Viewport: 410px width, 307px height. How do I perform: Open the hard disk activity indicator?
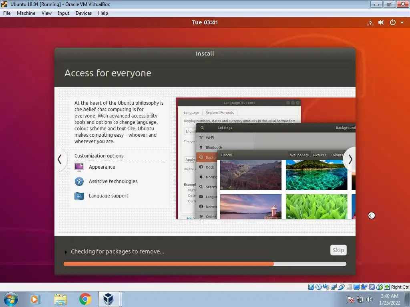pos(311,287)
